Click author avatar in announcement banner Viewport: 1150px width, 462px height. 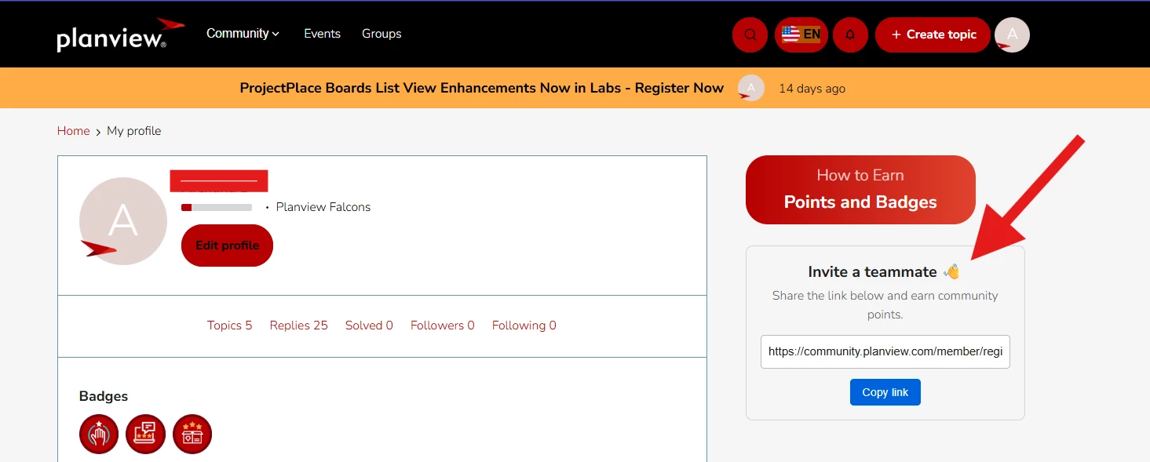751,88
